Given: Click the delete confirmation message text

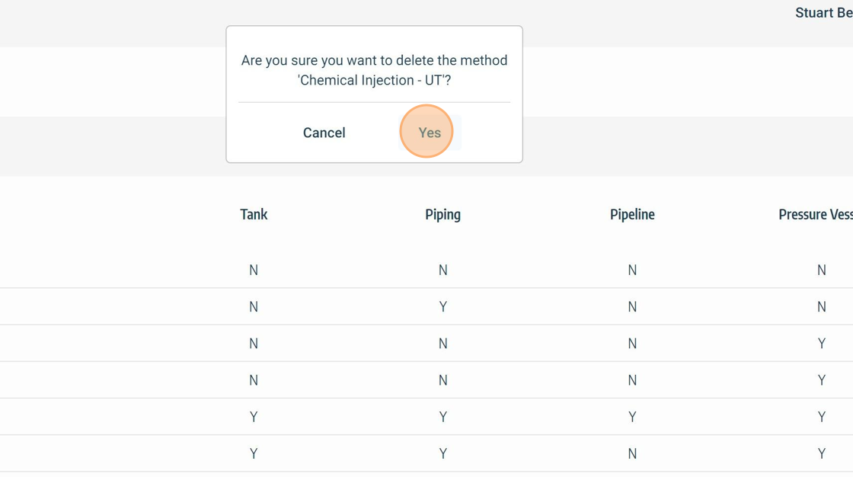Looking at the screenshot, I should click(x=374, y=70).
